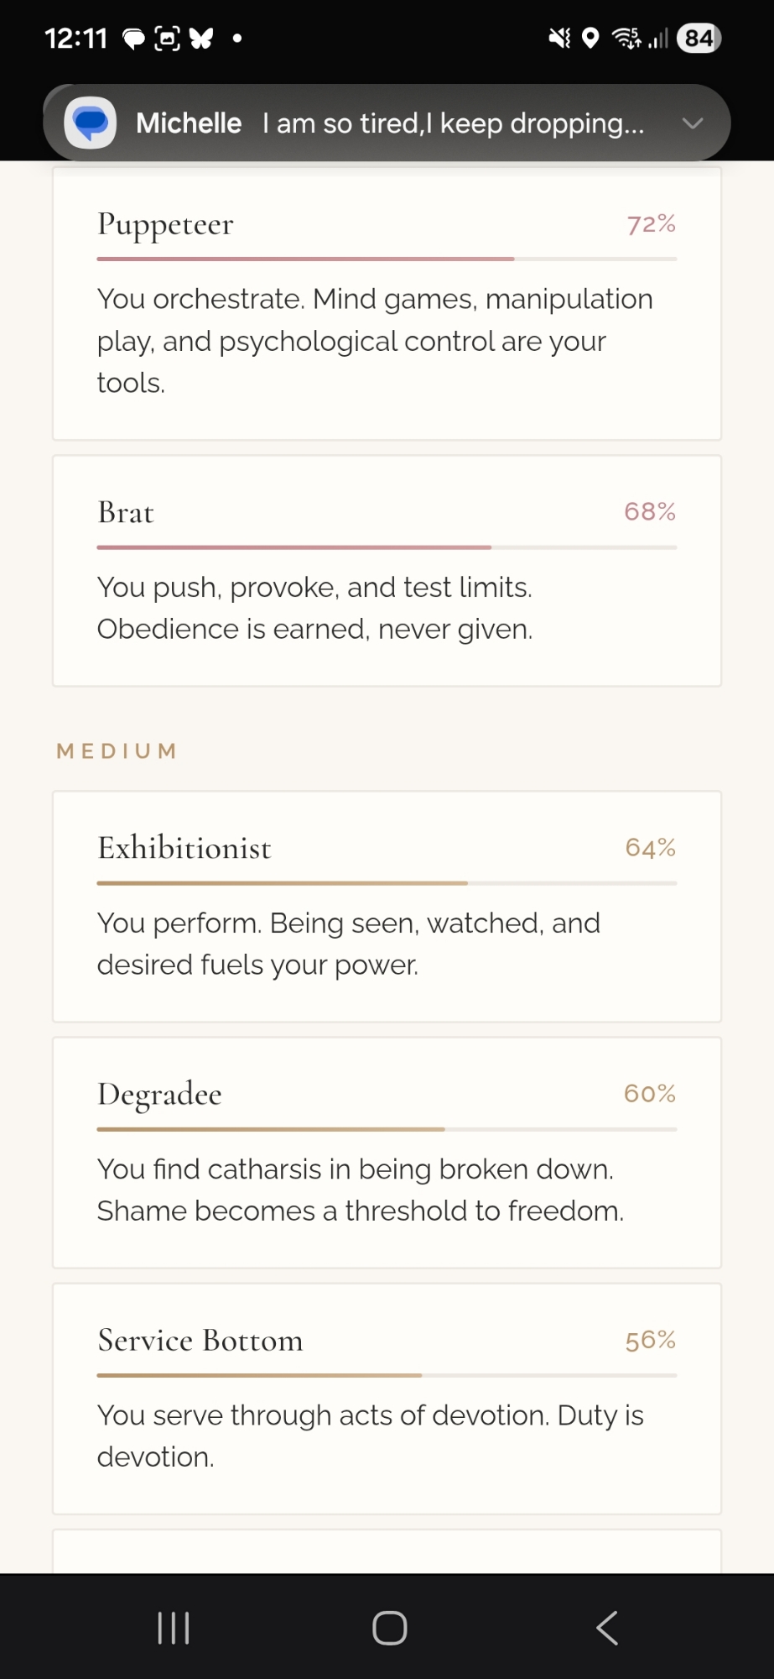
Task: Select the Service Bottom card title
Action: tap(200, 1341)
